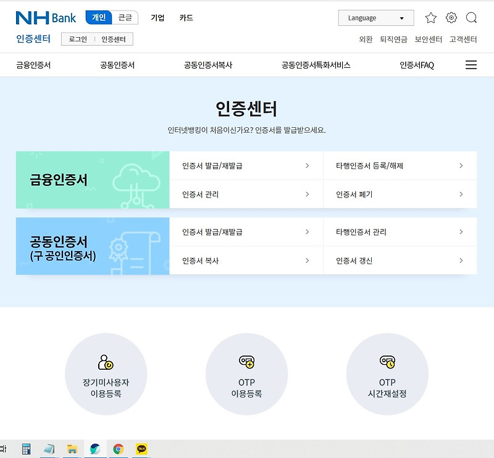This screenshot has height=458, width=494.
Task: Go to the 카드 tab
Action: (x=186, y=18)
